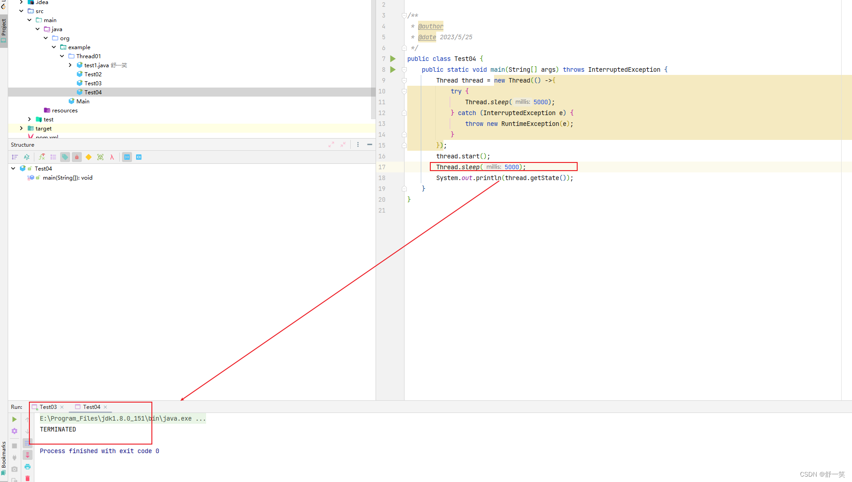Sort Structure entries alphabetically
Image resolution: width=852 pixels, height=482 pixels.
coord(27,157)
